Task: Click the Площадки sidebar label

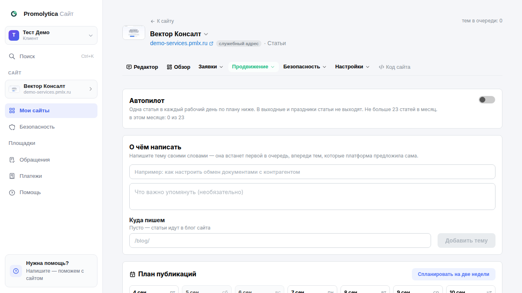Action: pos(22,143)
